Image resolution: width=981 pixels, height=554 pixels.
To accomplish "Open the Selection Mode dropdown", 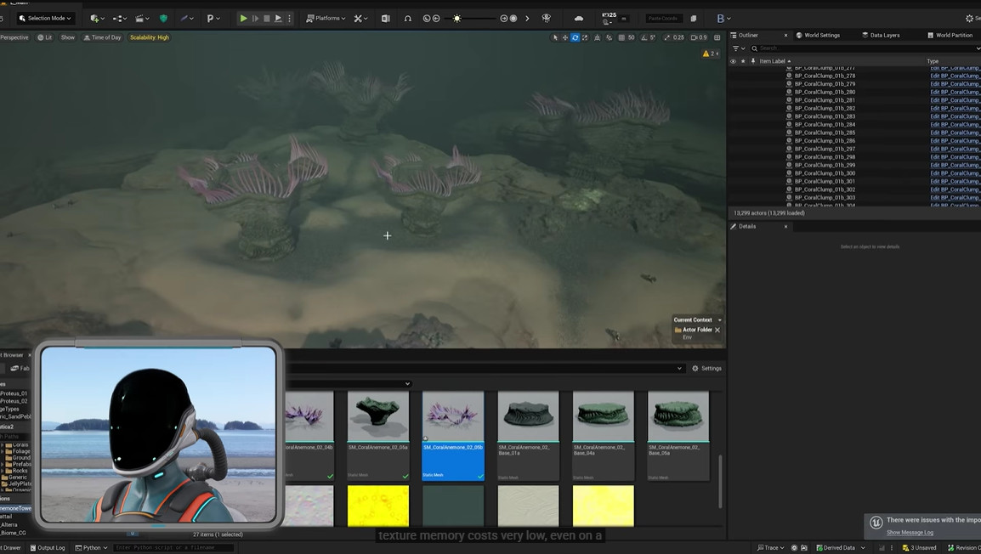I will point(45,18).
